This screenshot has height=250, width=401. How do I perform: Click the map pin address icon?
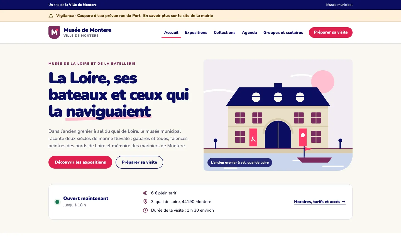(x=145, y=202)
